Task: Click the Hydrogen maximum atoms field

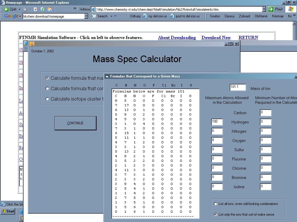Action: pos(217,122)
